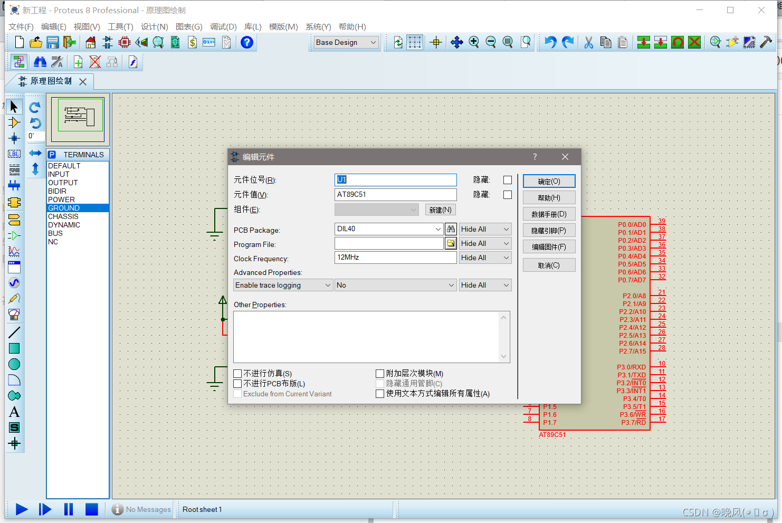Image resolution: width=782 pixels, height=523 pixels.
Task: Select the 2D circle graphics tool
Action: coord(14,364)
